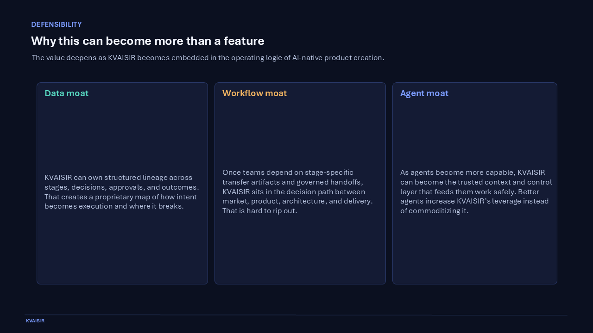Screen dimensions: 593x333
Task: Click the Agent moat description paragraph
Action: tap(475, 191)
